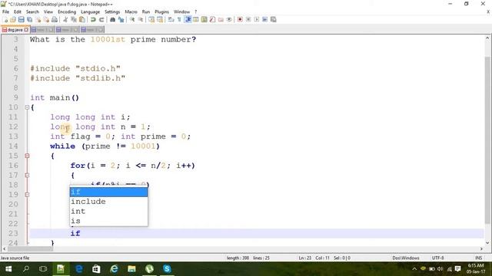Toggle the Indent Guide toolbar button

[188, 20]
